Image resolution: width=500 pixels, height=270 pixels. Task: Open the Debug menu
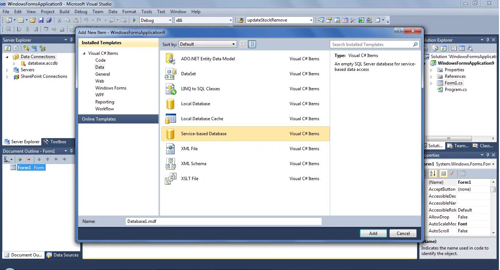[x=81, y=12]
